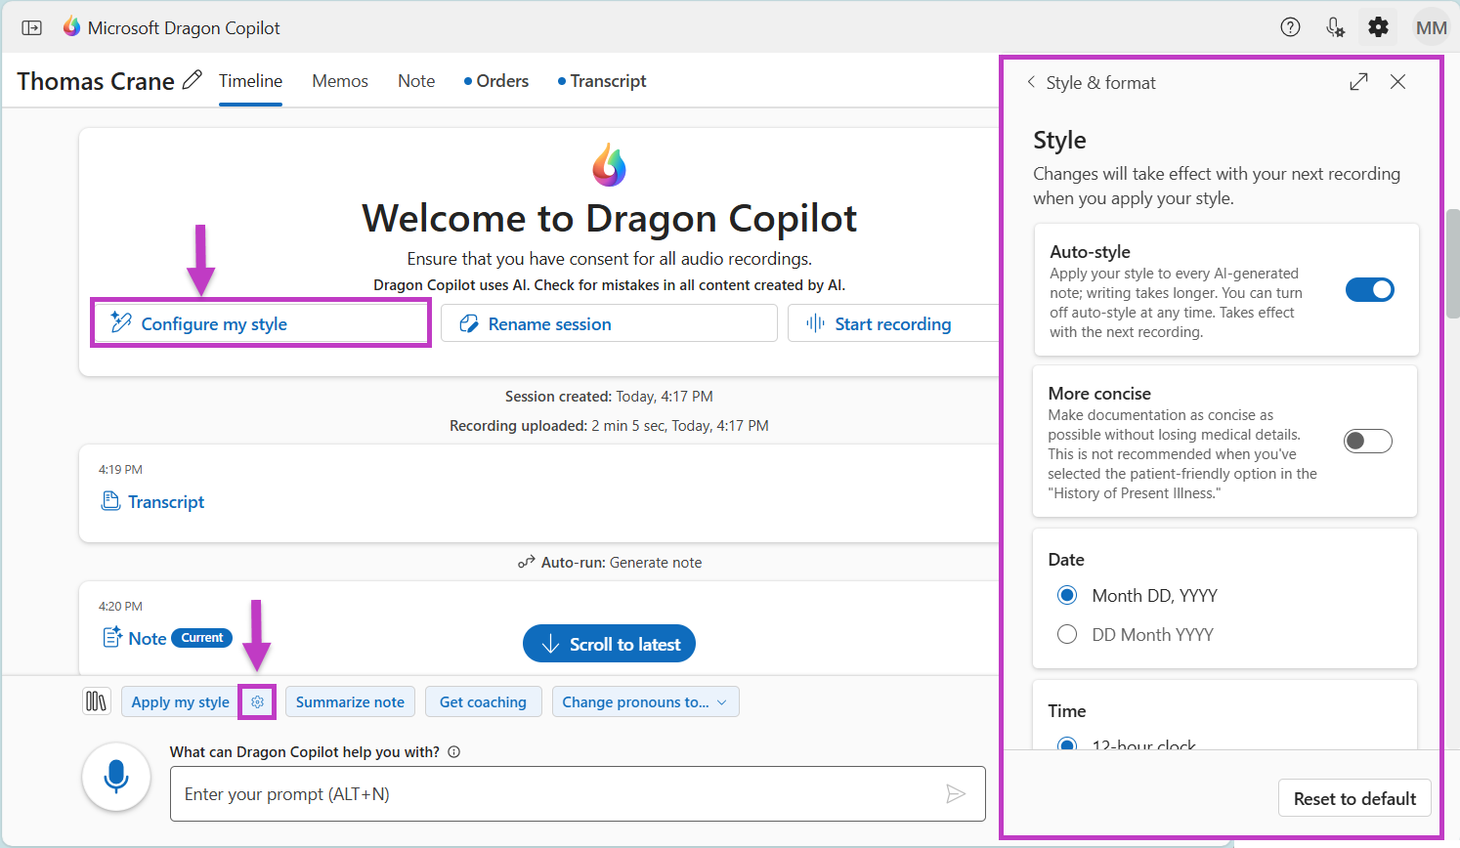Click the prompt input field
The image size is (1460, 848).
click(578, 794)
